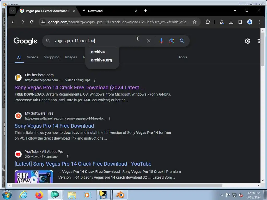Image resolution: width=267 pixels, height=200 pixels.
Task: Open the Downloads toolbar icon
Action: 231,22
